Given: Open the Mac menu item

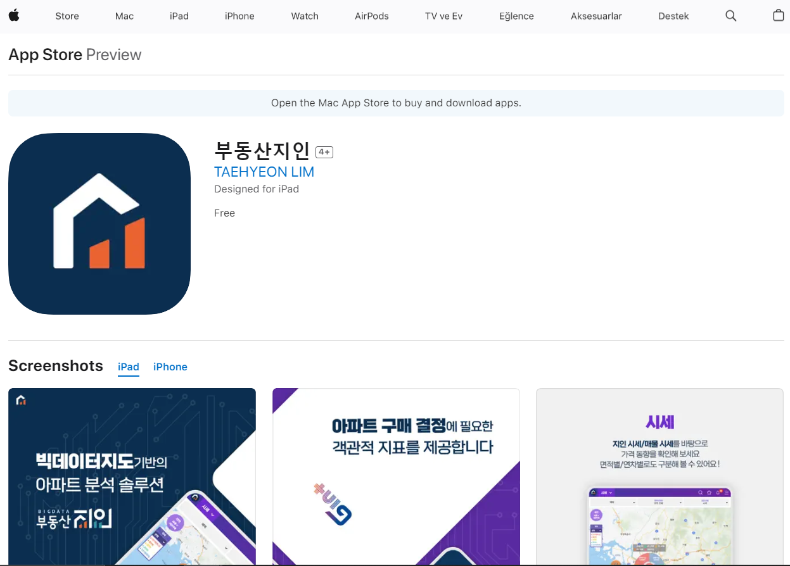Looking at the screenshot, I should pyautogui.click(x=124, y=16).
